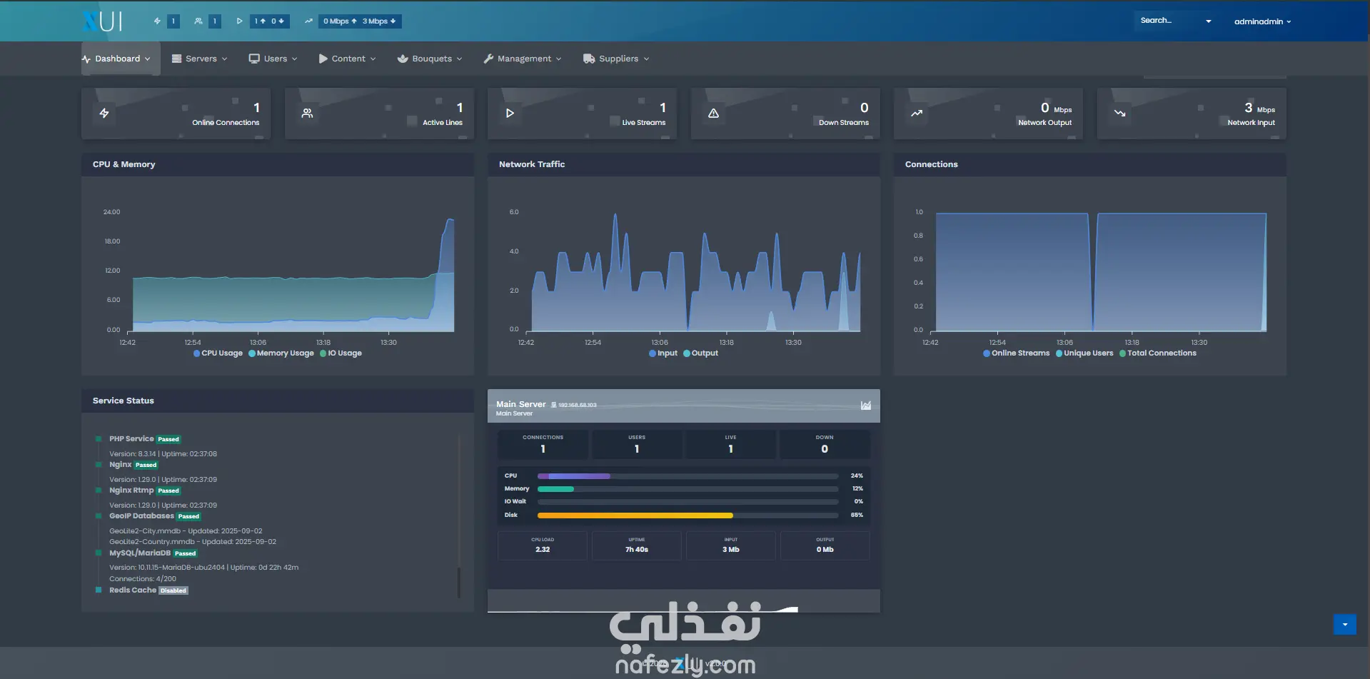
Task: Toggle CPU Usage series in the legend
Action: (218, 353)
